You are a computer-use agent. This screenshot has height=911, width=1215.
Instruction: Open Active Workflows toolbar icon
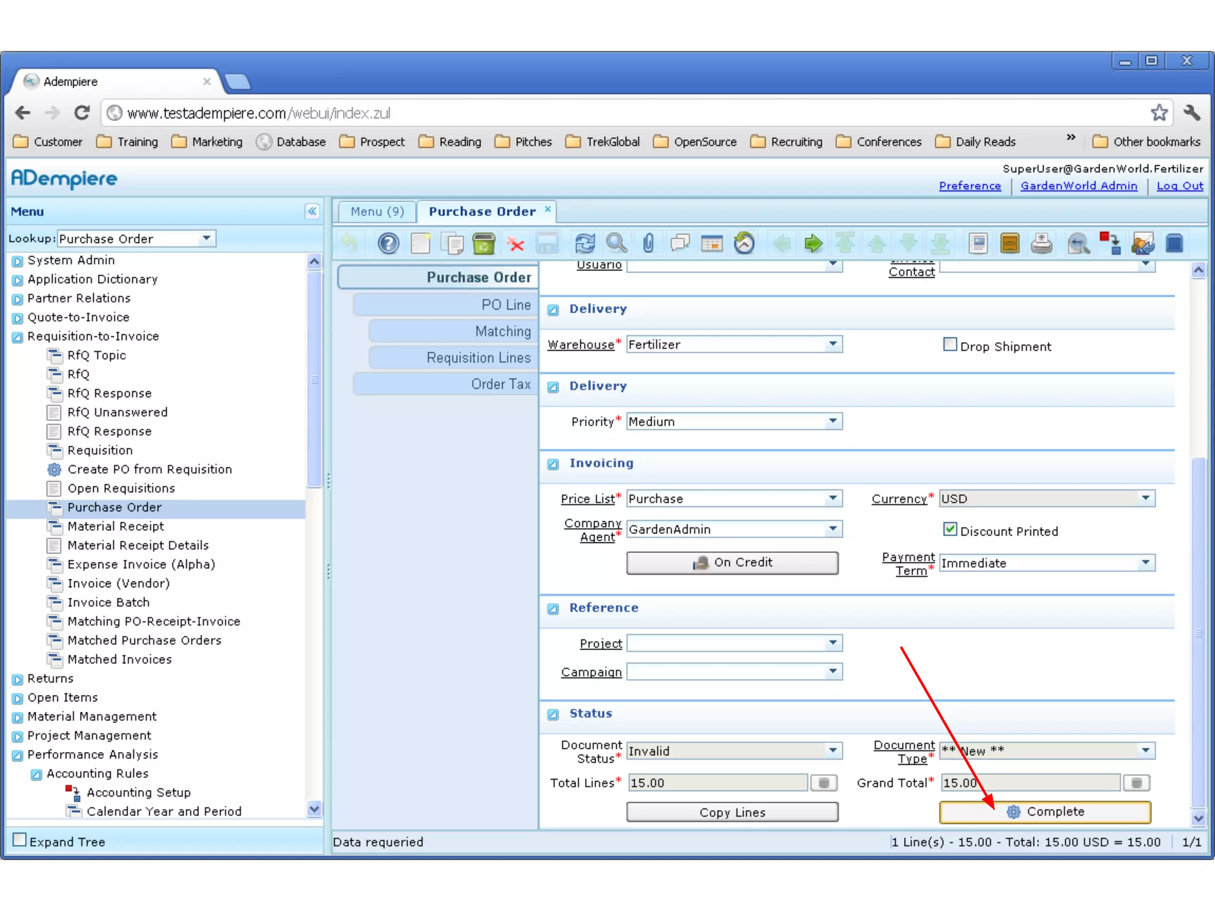pyautogui.click(x=1110, y=243)
